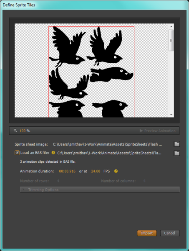
Task: Toggle the Load an EAS file checkbox
Action: (17, 153)
